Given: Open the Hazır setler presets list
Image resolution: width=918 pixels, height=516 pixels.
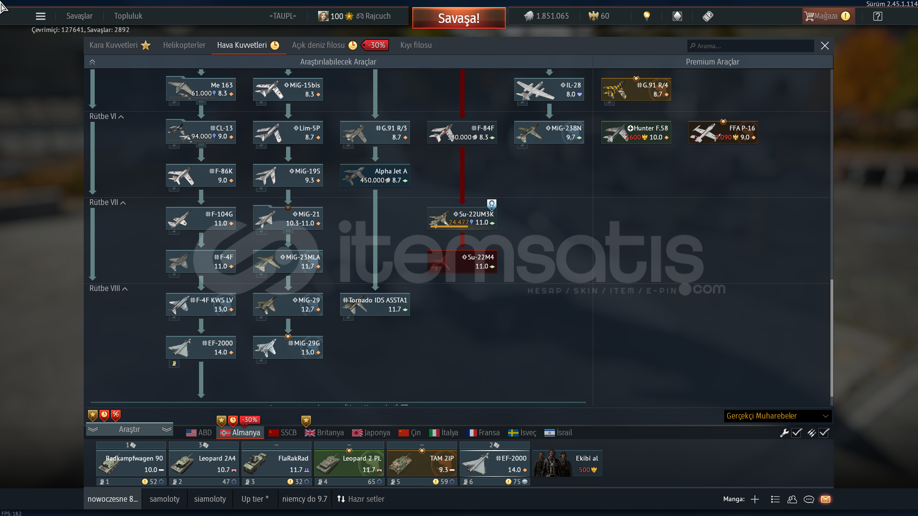Looking at the screenshot, I should click(361, 499).
